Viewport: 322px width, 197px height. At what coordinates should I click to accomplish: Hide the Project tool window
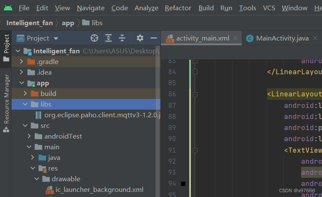154,38
